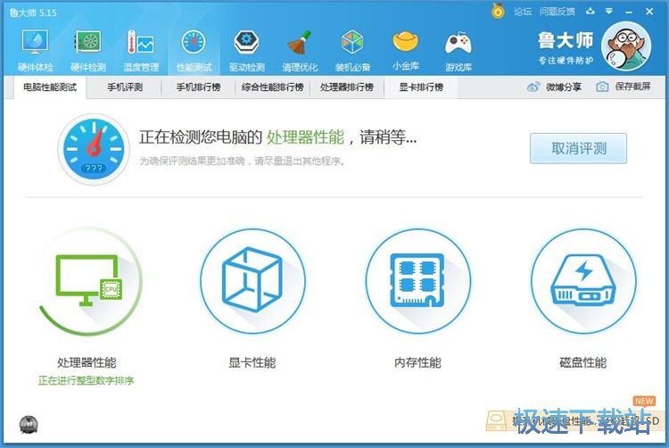The height and width of the screenshot is (448, 669).
Task: Select the 性能测试 performance test module
Action: tap(194, 50)
